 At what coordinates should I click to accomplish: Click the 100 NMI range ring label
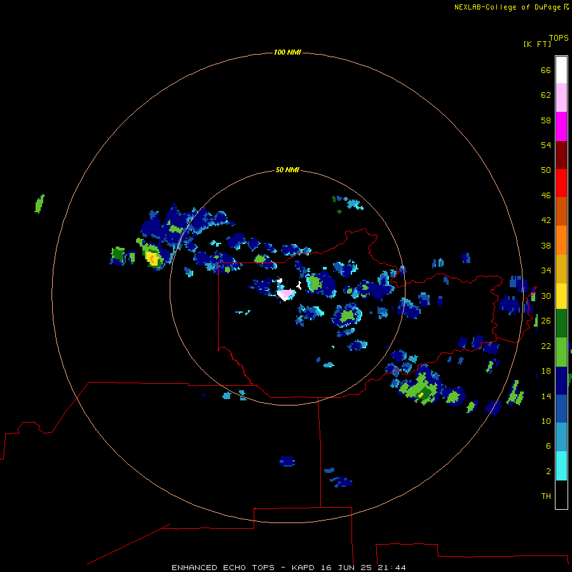tap(287, 53)
